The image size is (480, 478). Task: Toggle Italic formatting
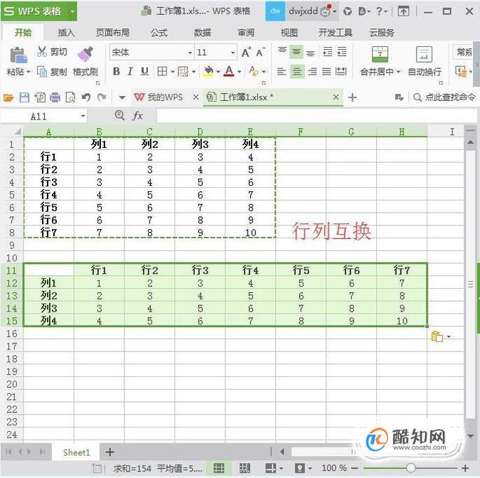coord(130,72)
